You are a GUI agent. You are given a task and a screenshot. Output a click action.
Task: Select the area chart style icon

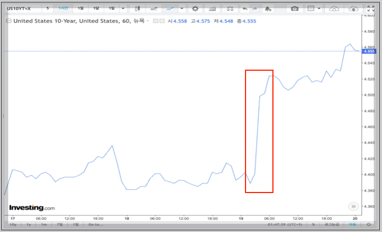[x=153, y=9]
